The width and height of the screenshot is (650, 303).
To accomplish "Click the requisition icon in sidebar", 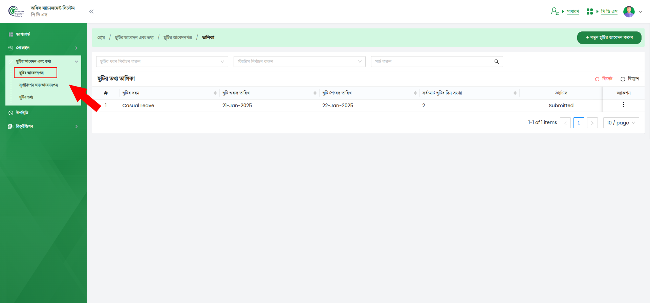I will click(x=11, y=126).
